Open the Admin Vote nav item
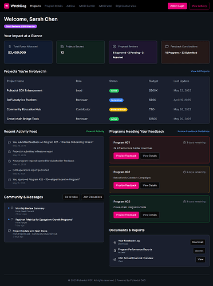 tap(105, 6)
